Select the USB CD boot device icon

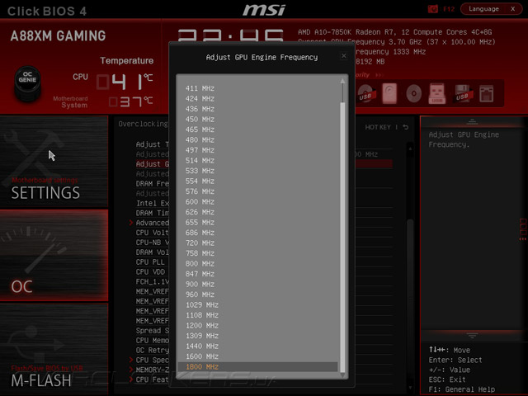point(365,93)
